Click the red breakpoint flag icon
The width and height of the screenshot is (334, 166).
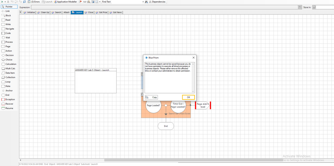(x=80, y=2)
